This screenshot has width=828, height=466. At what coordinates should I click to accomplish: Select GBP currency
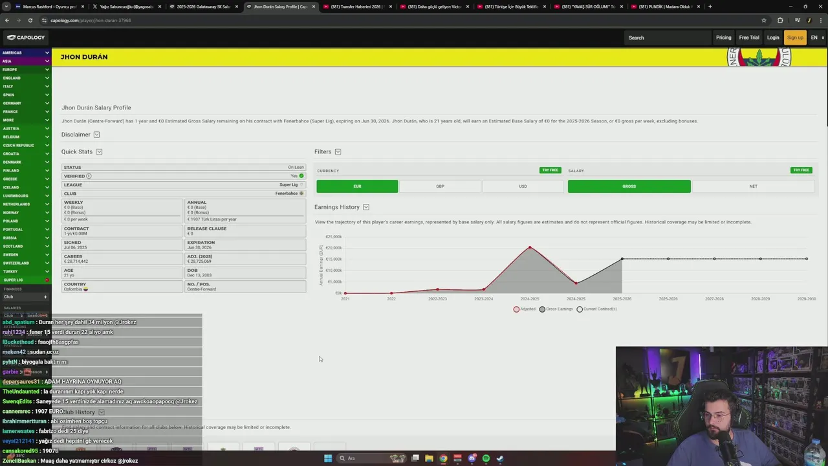pyautogui.click(x=440, y=186)
